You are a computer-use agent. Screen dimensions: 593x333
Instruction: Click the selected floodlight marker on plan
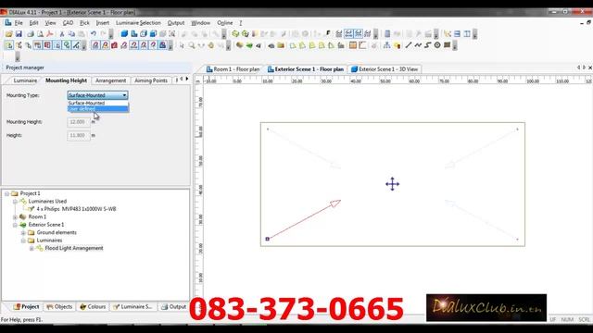[x=268, y=239]
